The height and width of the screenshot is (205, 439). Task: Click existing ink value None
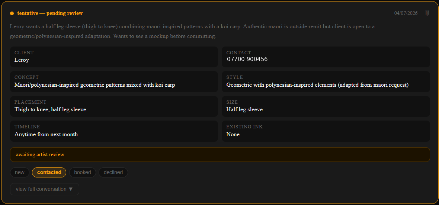point(233,134)
